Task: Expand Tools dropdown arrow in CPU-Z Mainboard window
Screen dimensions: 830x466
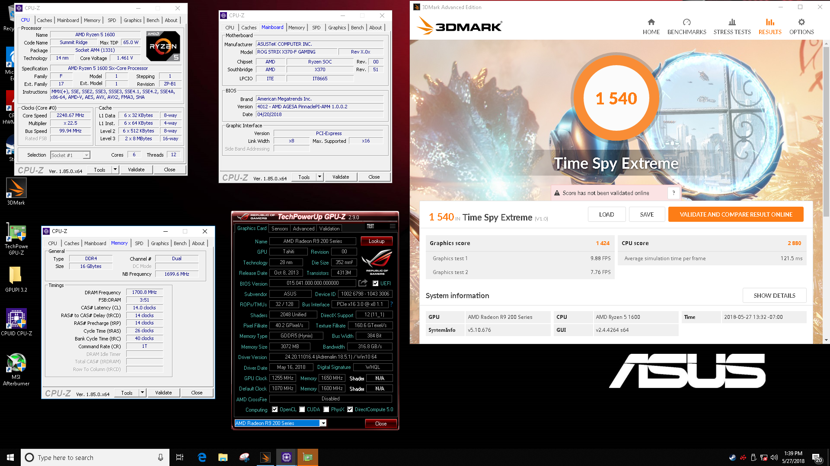Action: click(x=319, y=177)
